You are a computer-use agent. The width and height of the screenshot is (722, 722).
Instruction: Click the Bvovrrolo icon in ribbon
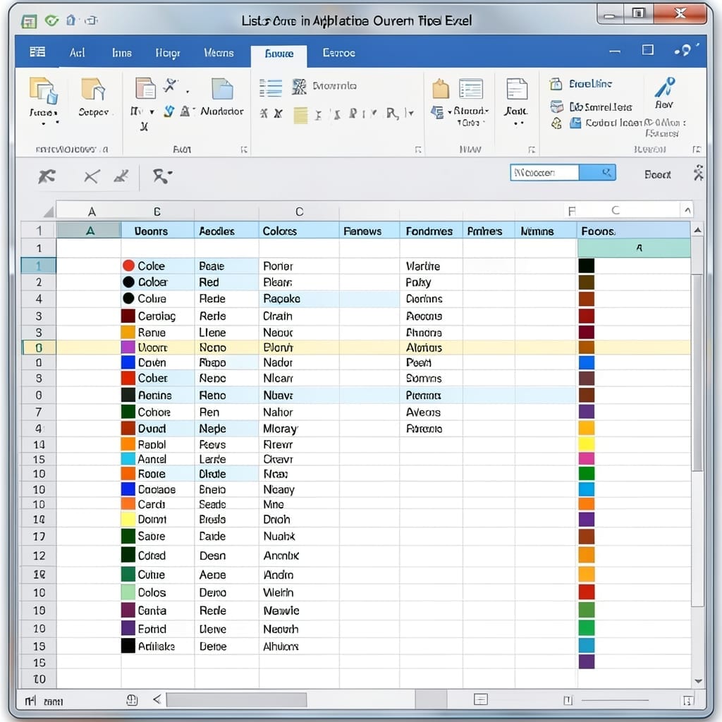pyautogui.click(x=299, y=87)
